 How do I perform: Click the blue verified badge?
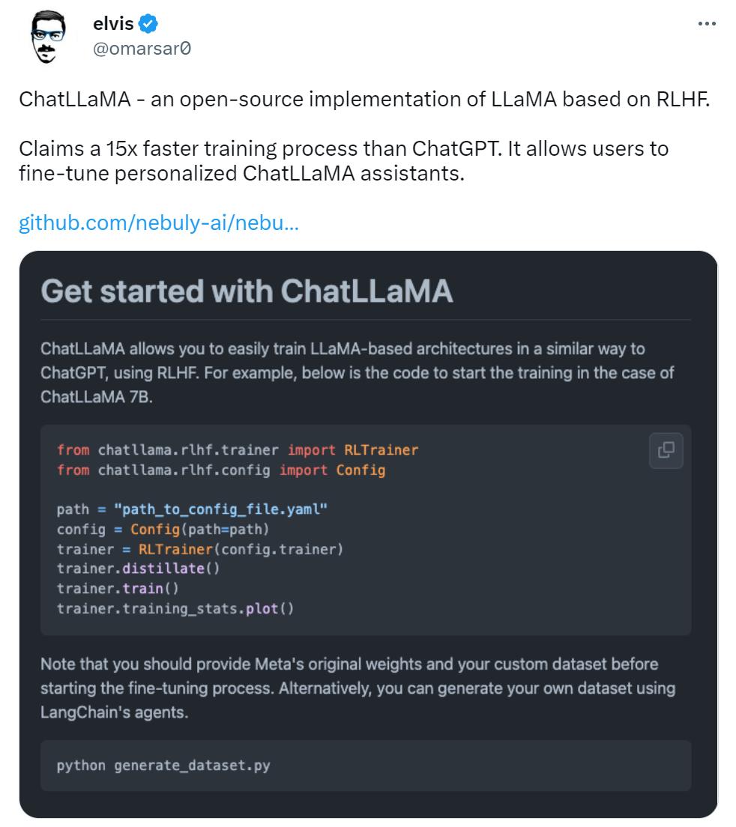point(148,24)
